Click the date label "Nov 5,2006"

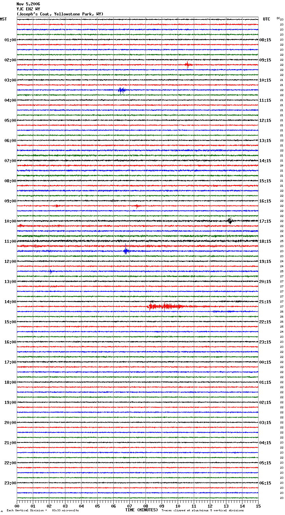coord(28,4)
